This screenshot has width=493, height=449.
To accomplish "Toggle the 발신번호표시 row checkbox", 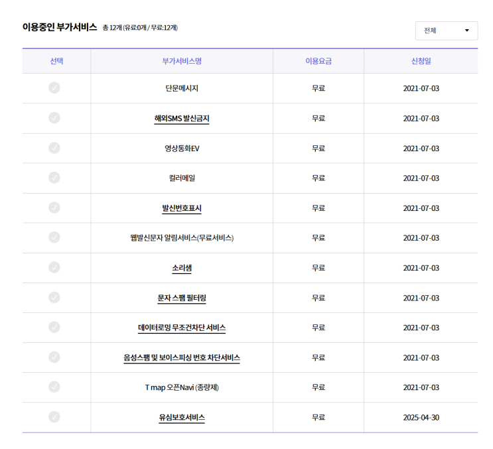I will click(x=54, y=208).
